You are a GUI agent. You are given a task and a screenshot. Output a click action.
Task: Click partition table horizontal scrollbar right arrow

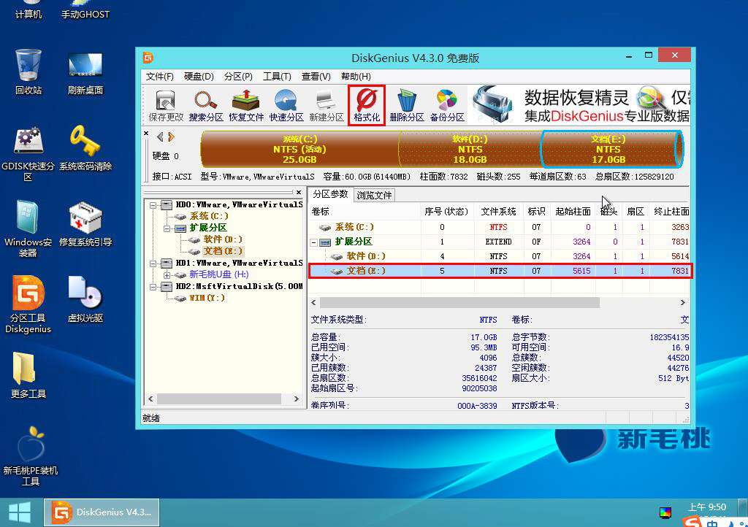pyautogui.click(x=683, y=303)
